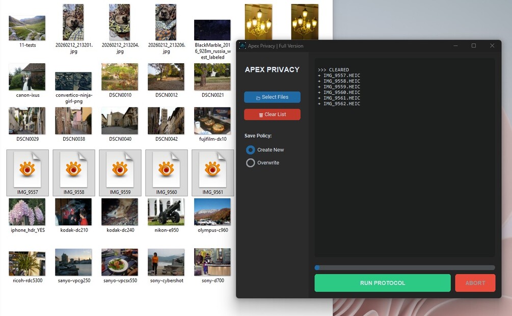Click the IMG_9560.HEIC log entry
This screenshot has width=512, height=316.
click(339, 92)
